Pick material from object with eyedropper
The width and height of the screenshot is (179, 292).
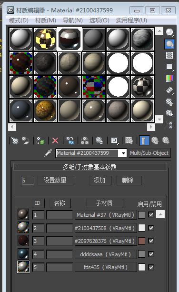pos(48,153)
